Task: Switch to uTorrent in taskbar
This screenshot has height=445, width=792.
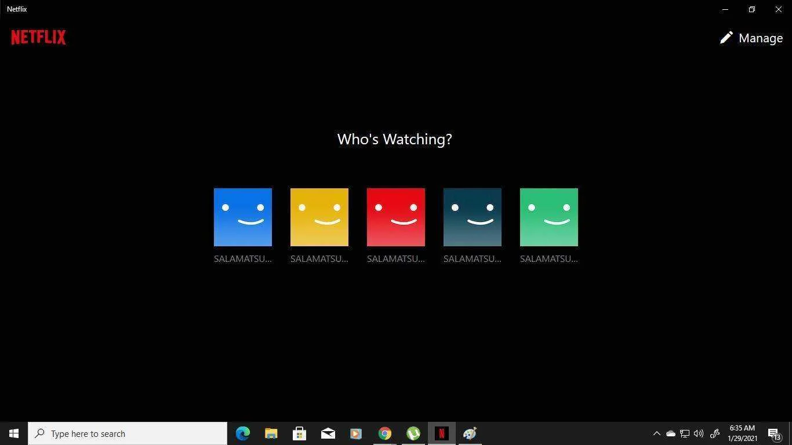Action: pyautogui.click(x=413, y=433)
